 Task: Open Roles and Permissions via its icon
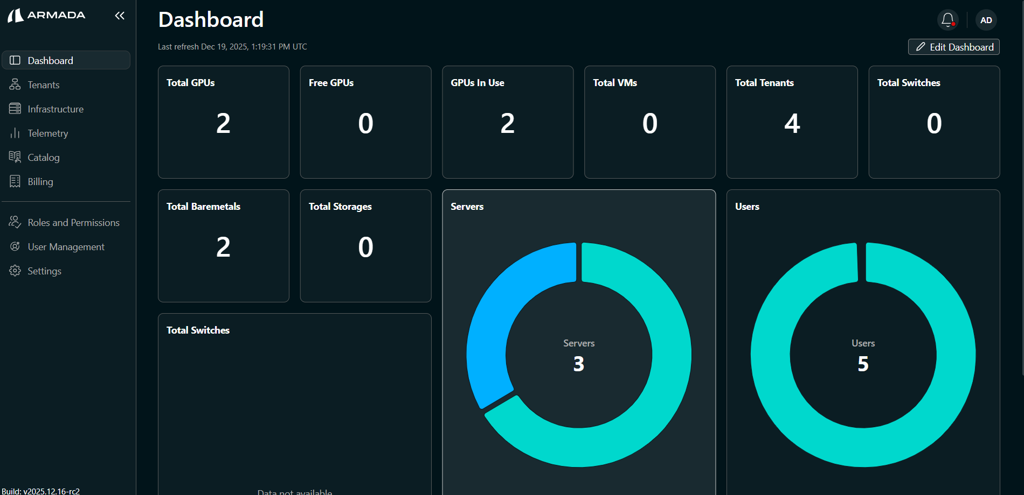pyautogui.click(x=15, y=222)
